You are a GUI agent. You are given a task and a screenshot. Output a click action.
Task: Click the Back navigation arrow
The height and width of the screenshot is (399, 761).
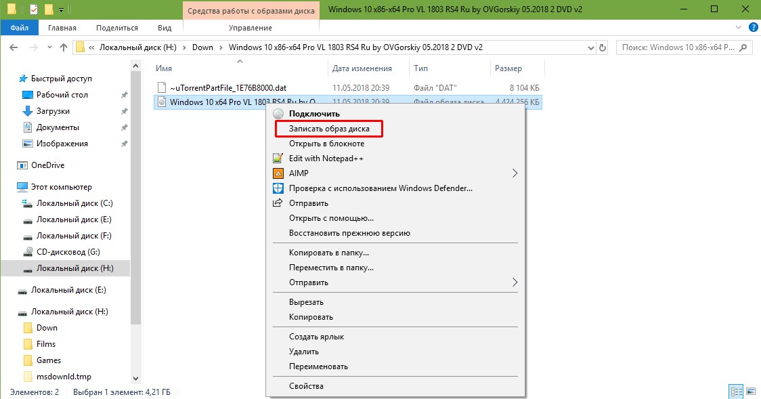[14, 47]
